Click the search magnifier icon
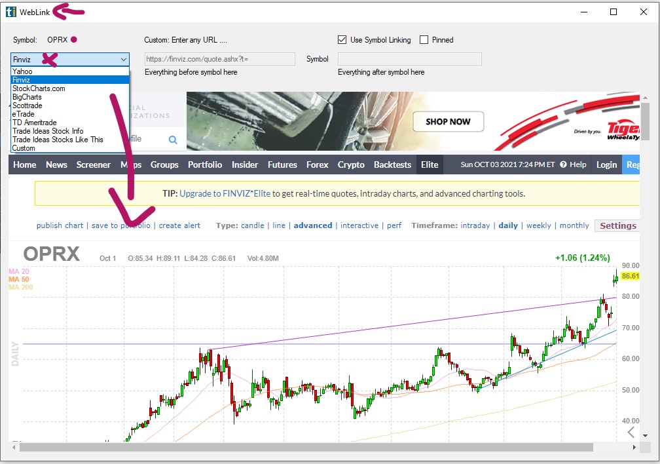Screen dimensions: 660x464 click(173, 140)
